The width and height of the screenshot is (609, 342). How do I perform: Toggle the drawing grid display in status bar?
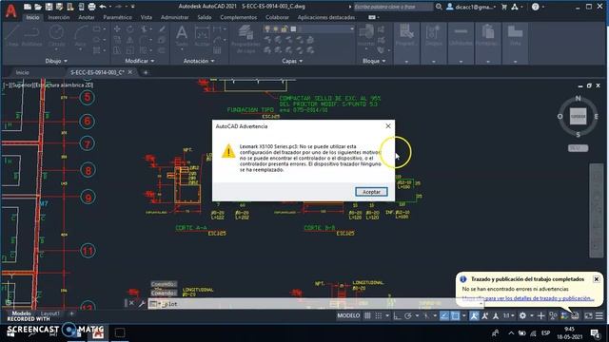[x=367, y=315]
